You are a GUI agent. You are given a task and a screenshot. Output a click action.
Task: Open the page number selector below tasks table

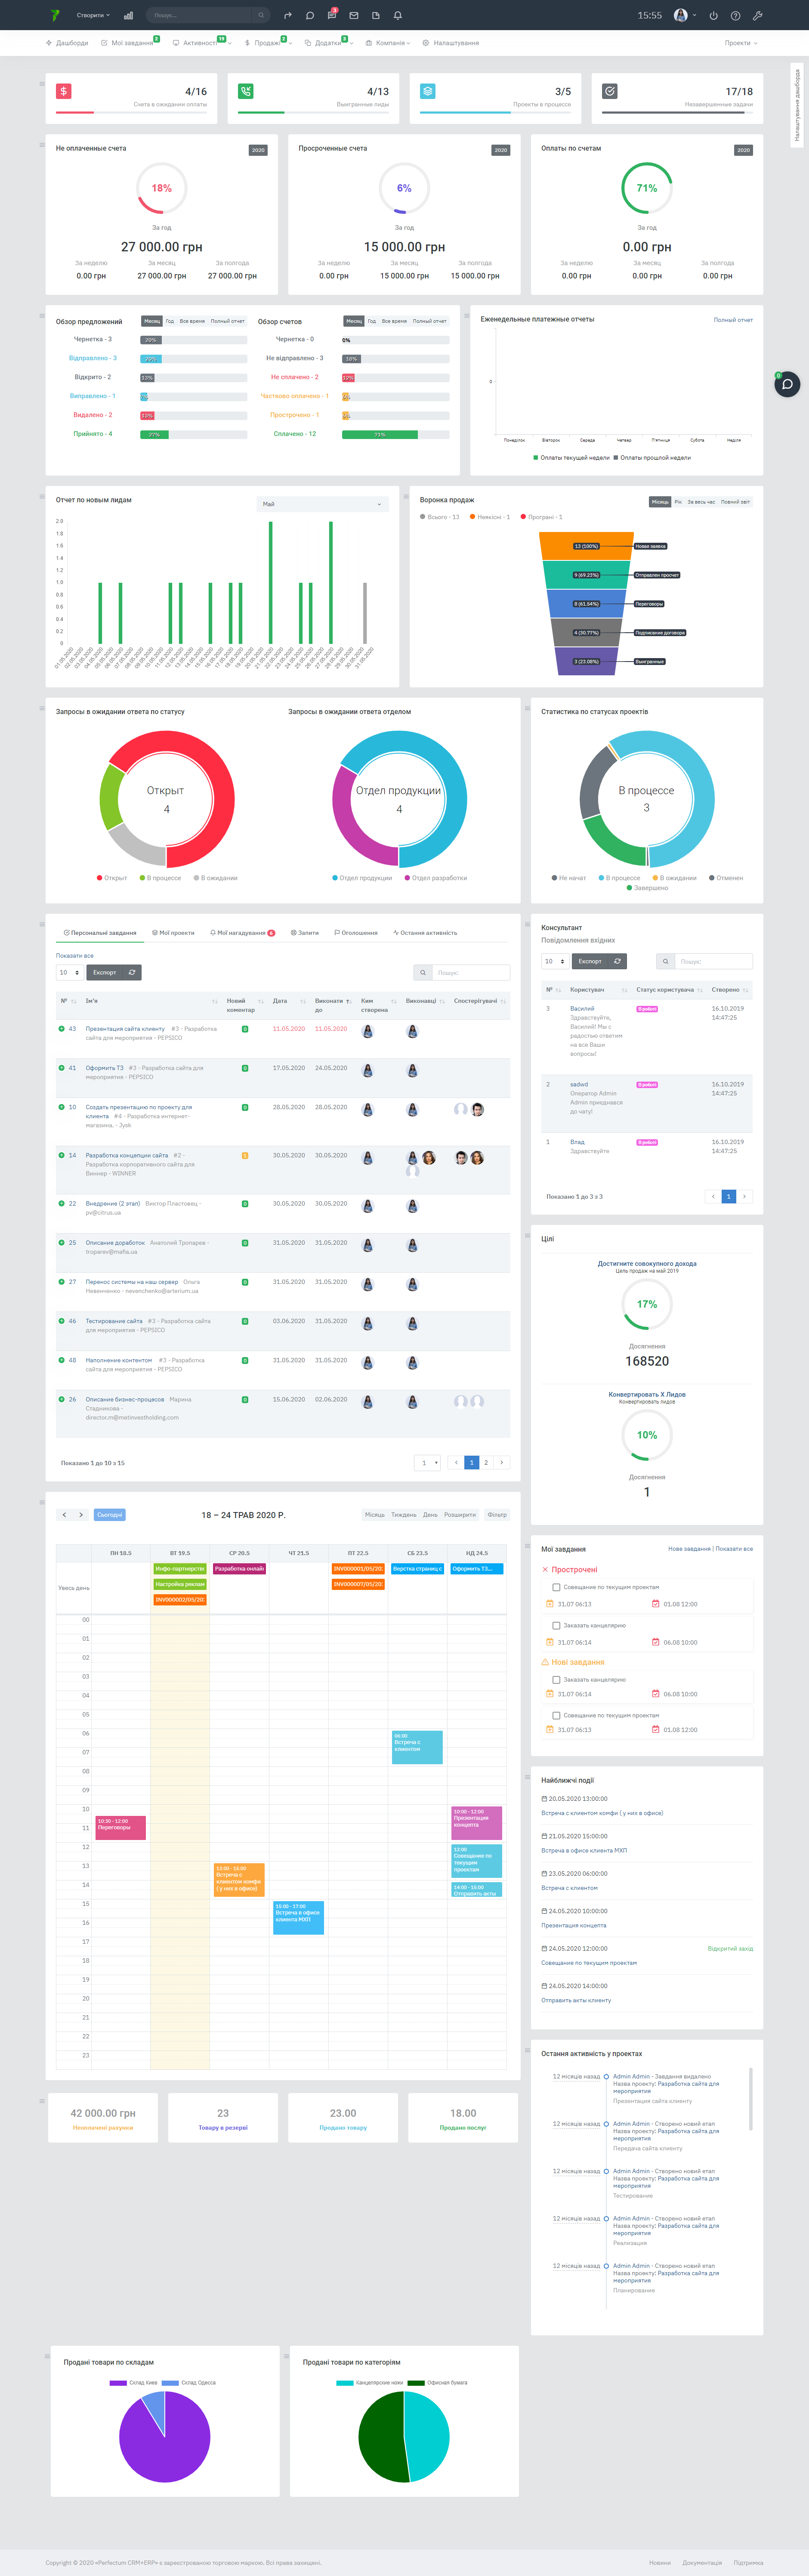(427, 1462)
